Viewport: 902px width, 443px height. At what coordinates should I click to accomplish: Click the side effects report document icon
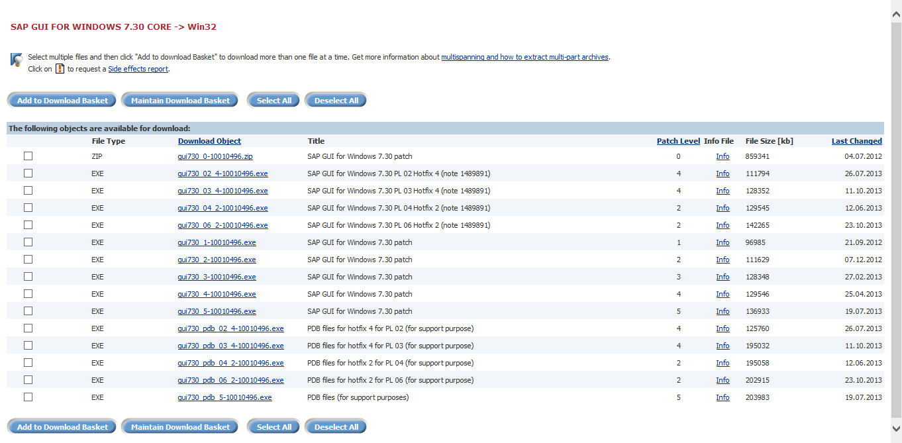point(60,68)
